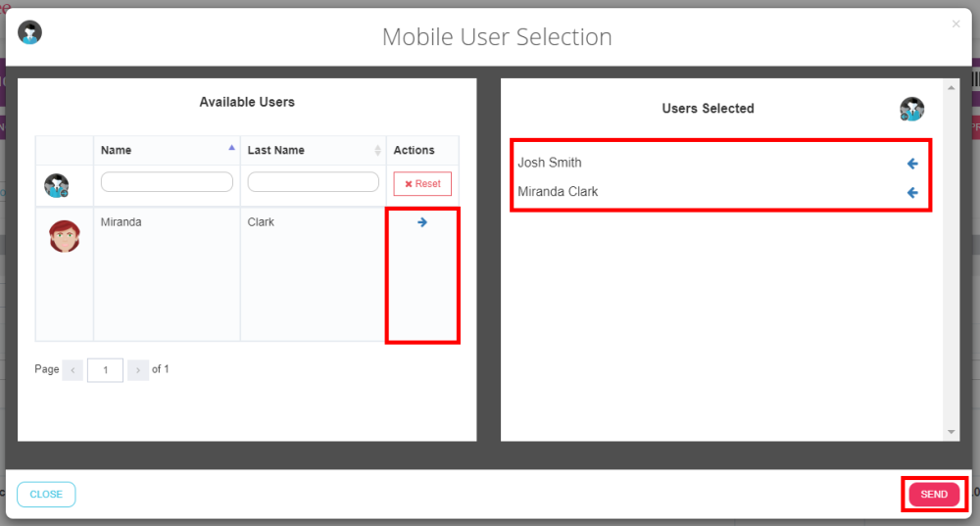
Task: Reset the table filters
Action: pos(422,184)
